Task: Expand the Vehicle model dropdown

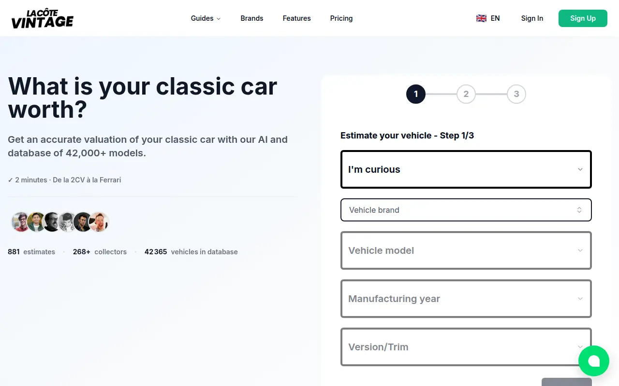Action: pos(466,250)
